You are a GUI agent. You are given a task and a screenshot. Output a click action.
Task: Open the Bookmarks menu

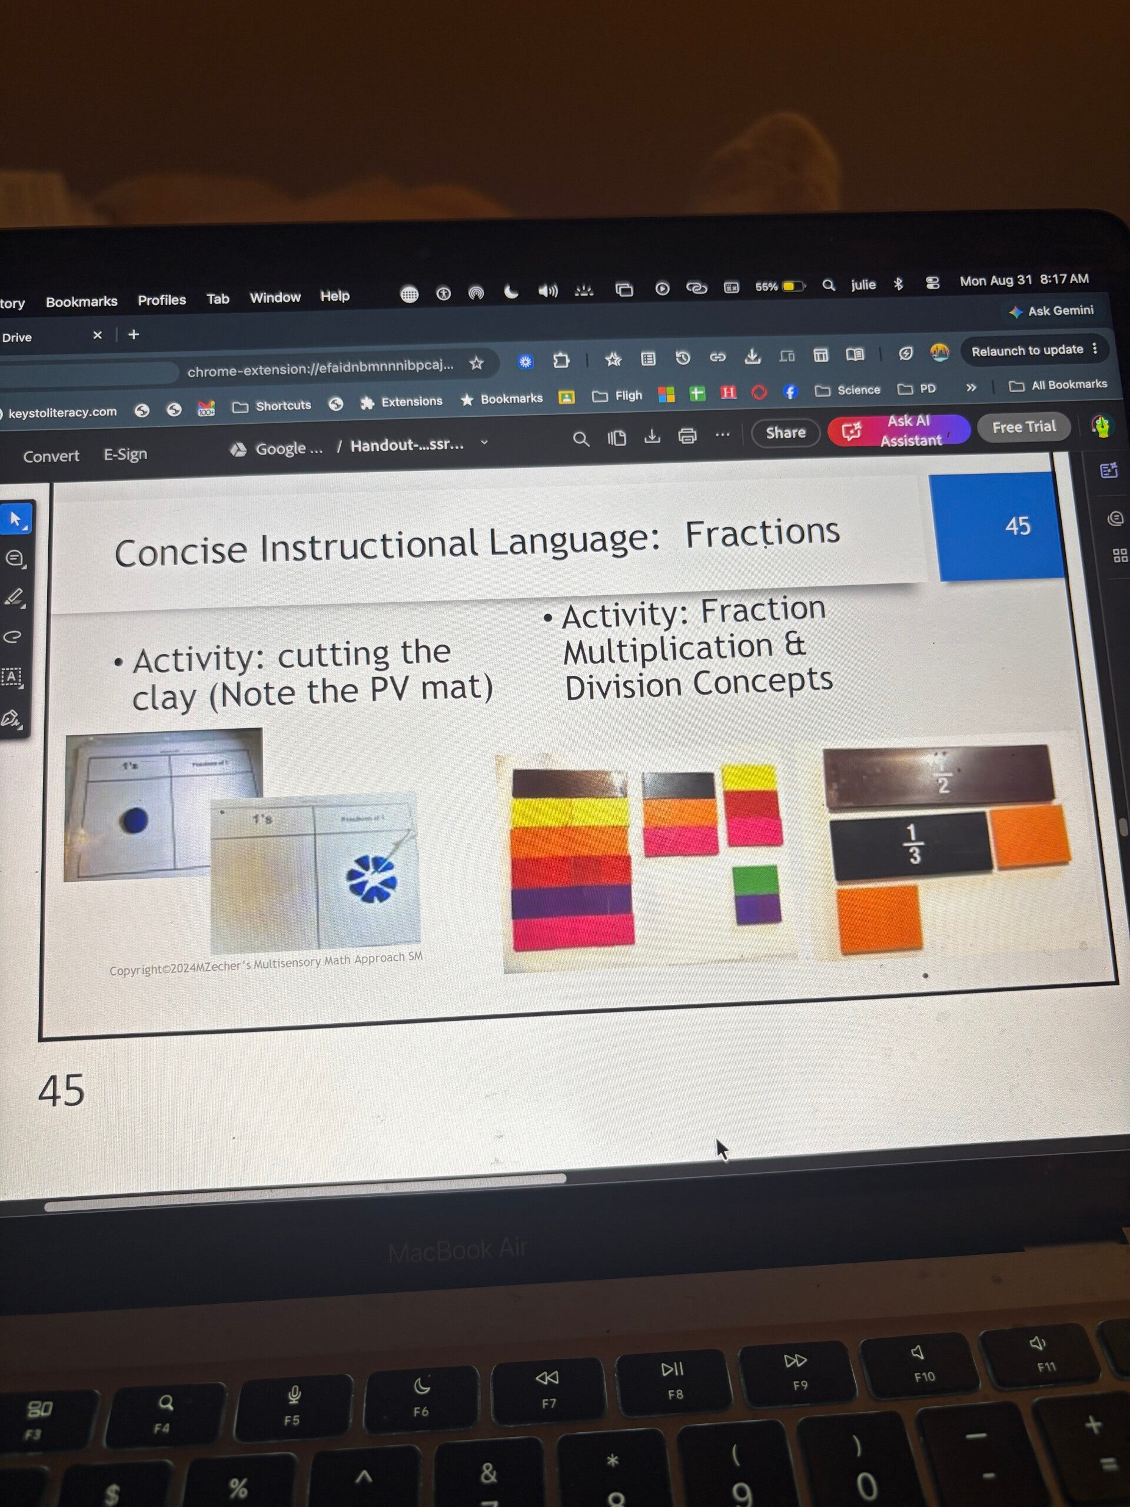coord(82,301)
